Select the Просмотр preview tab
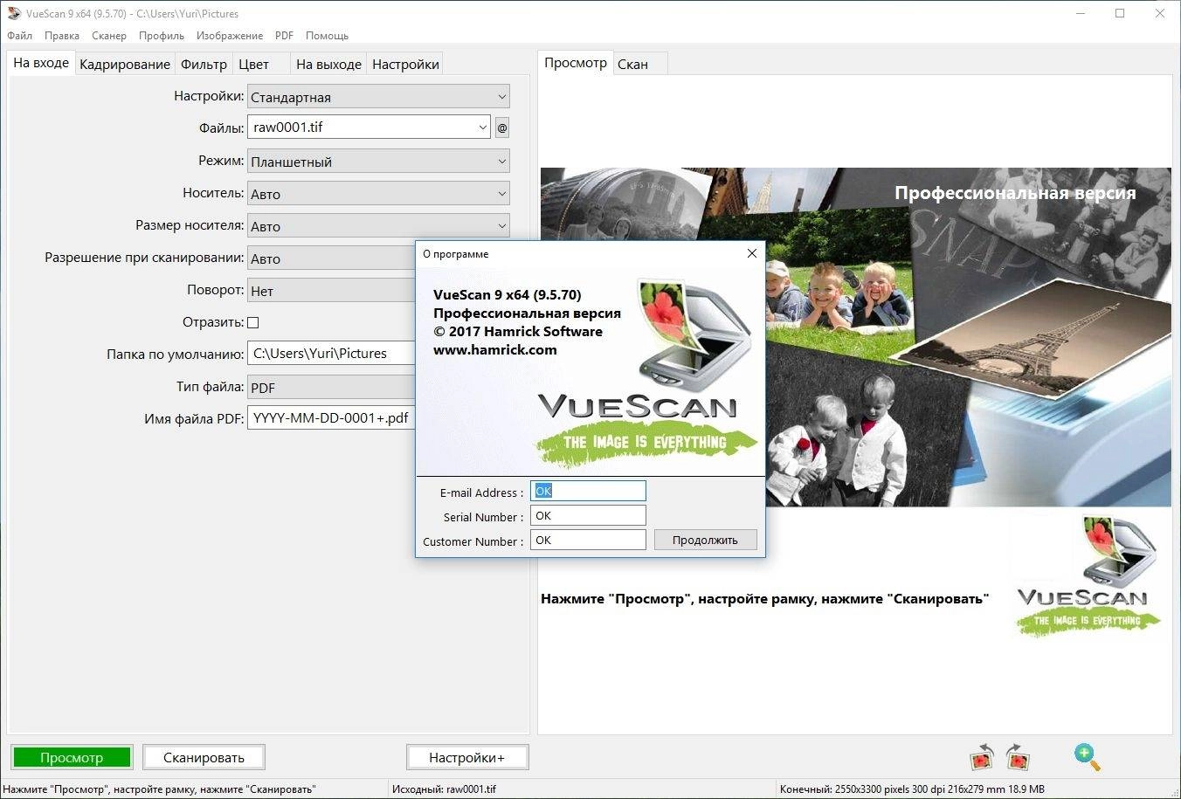 [576, 63]
